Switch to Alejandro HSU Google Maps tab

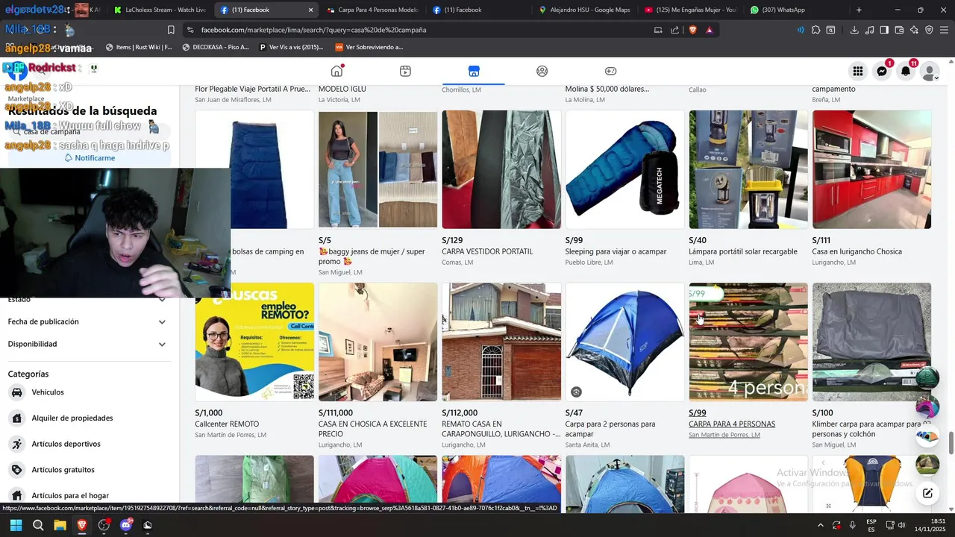pos(583,10)
